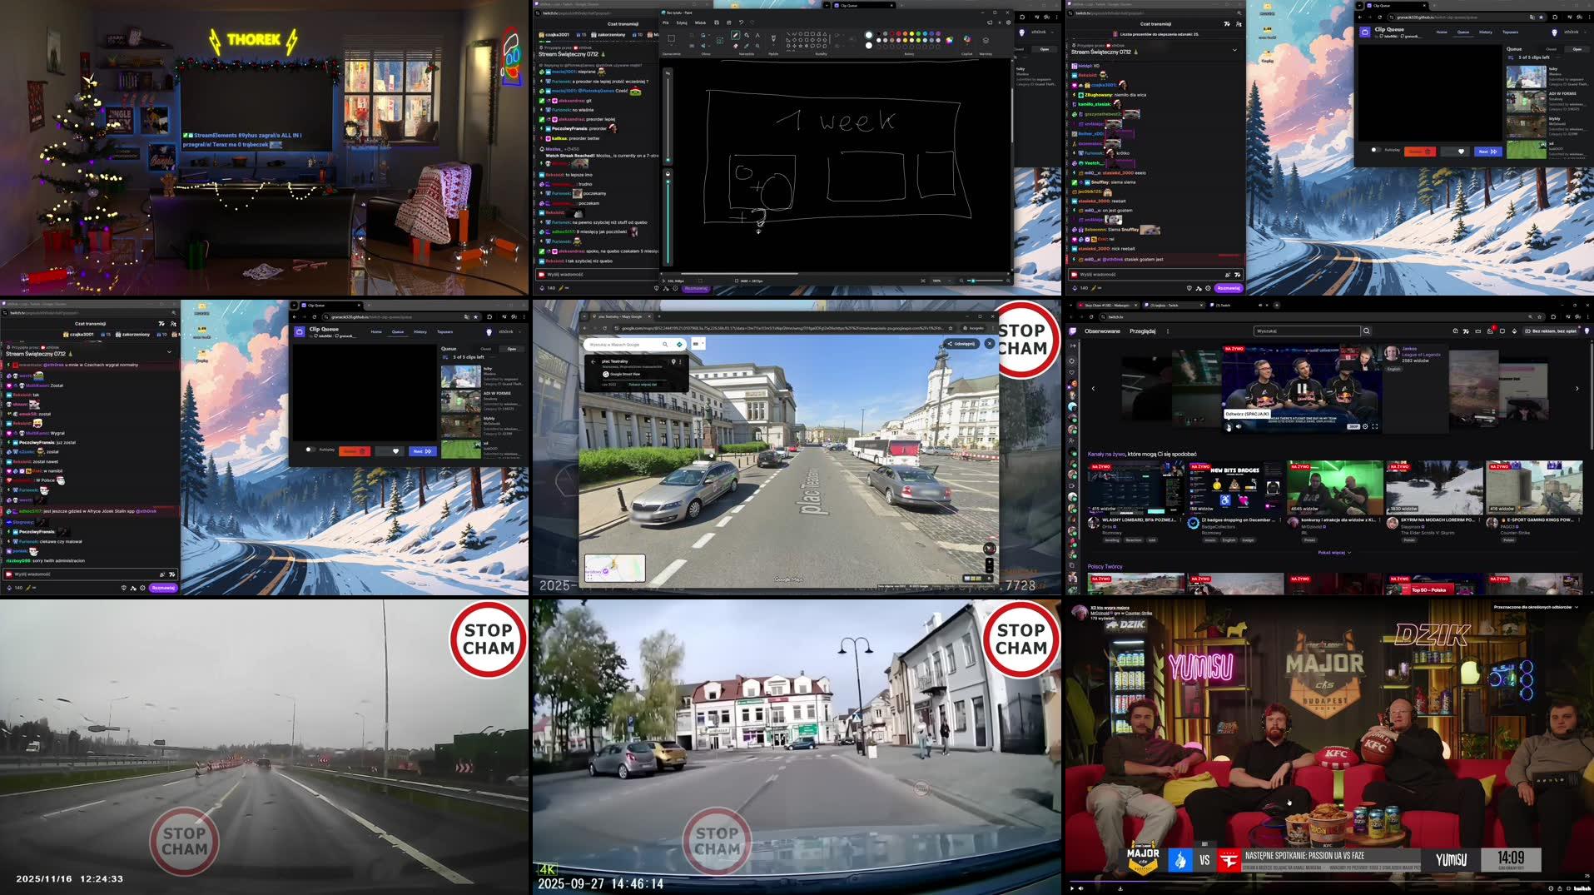This screenshot has width=1594, height=895.
Task: Click the undo icon in Paint
Action: [x=741, y=22]
